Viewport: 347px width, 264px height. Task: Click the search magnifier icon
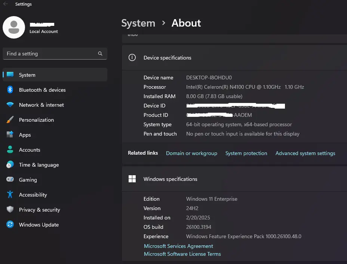[100, 54]
